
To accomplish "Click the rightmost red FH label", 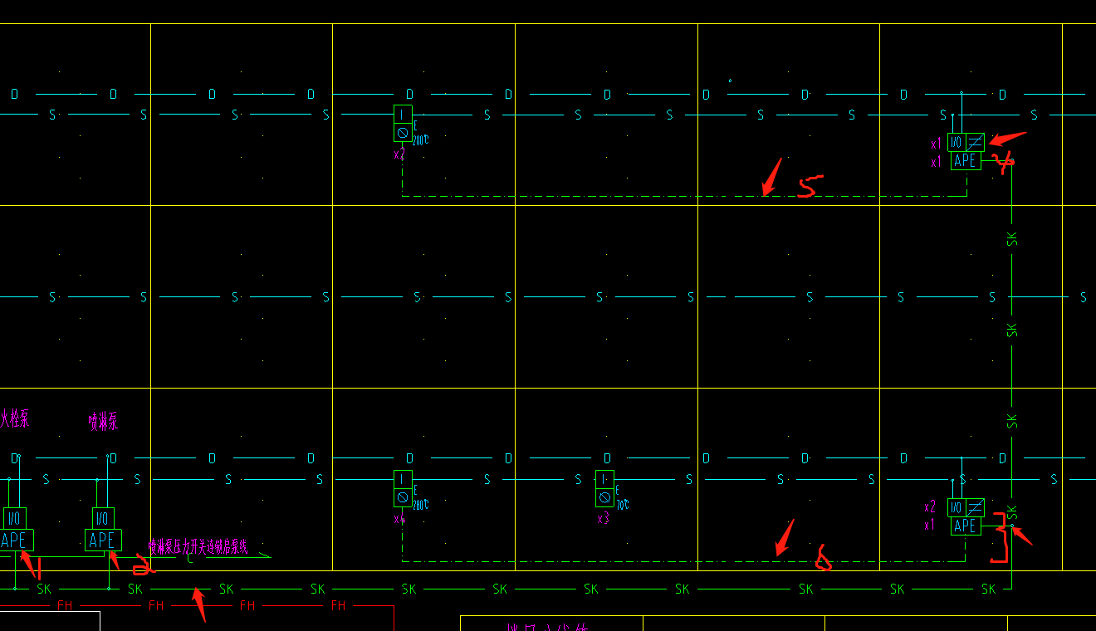I will (338, 605).
